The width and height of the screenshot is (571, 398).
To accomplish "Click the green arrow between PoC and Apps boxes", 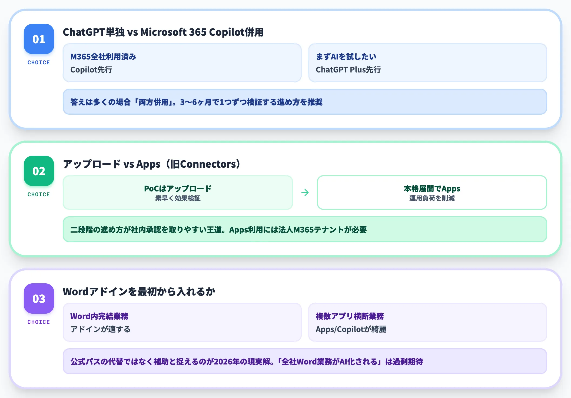I will tap(305, 193).
